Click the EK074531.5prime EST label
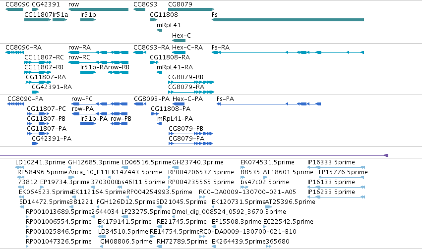 [x=267, y=162]
